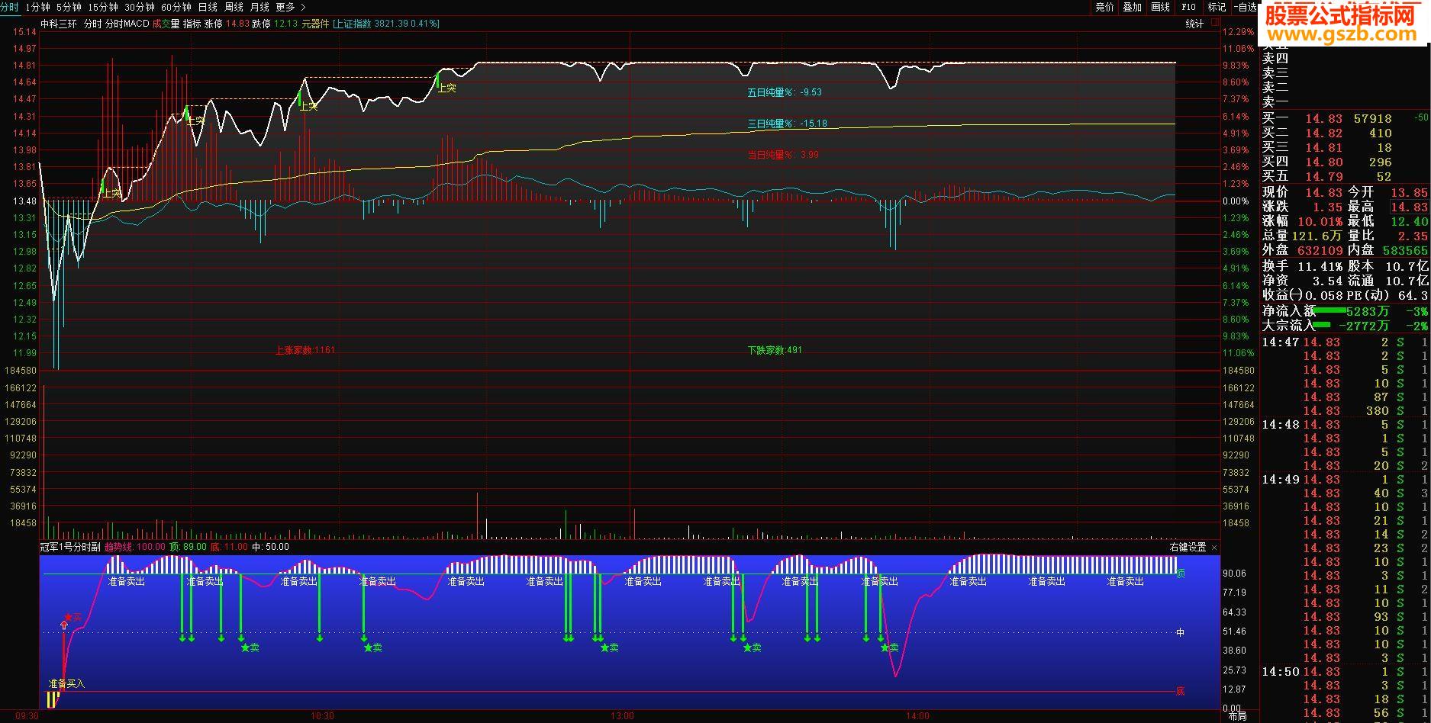Close the 冠军1号分时副 indicator panel
This screenshot has height=723, width=1431.
pyautogui.click(x=1213, y=547)
